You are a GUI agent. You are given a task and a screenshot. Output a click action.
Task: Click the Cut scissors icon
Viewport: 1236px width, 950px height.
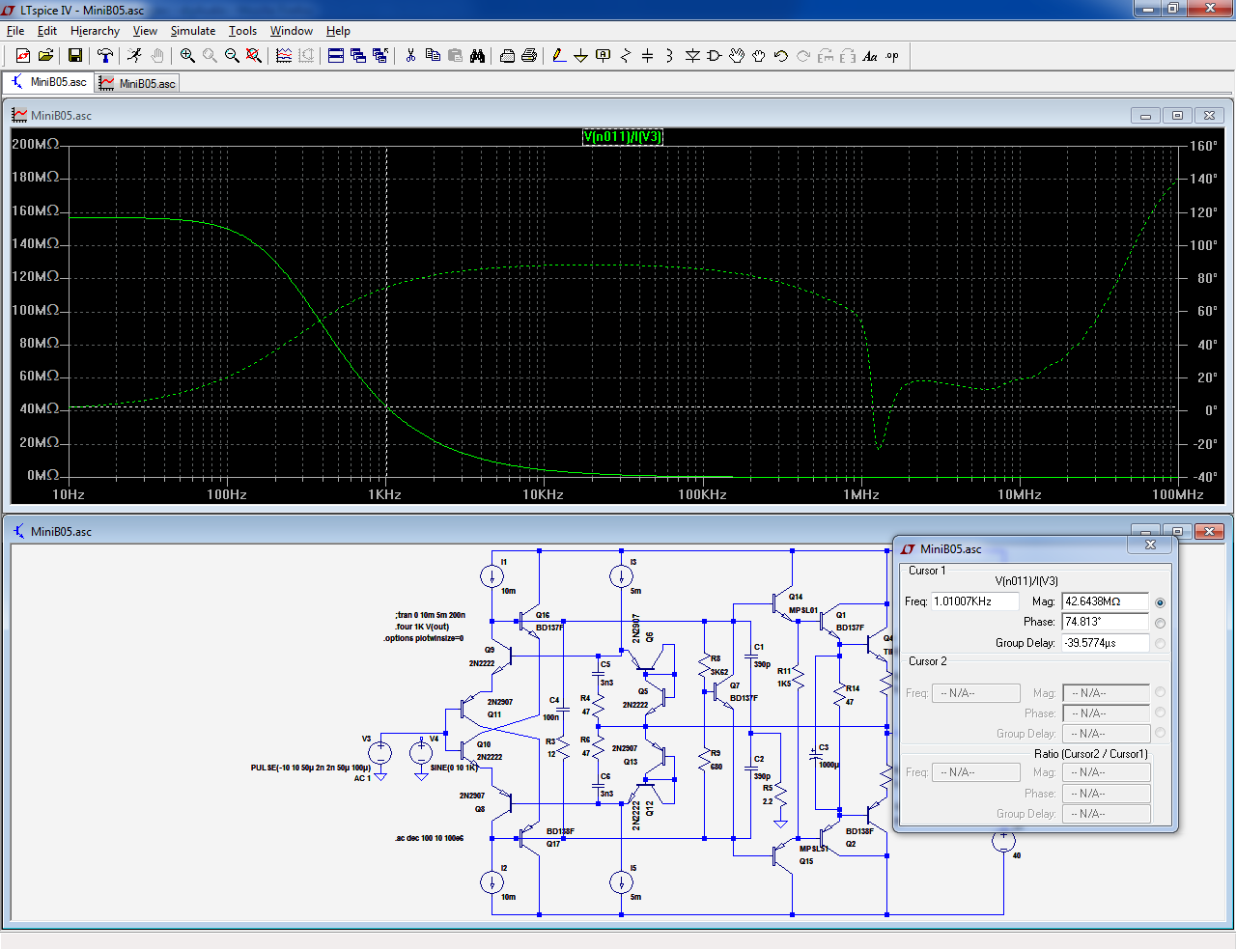click(x=410, y=56)
